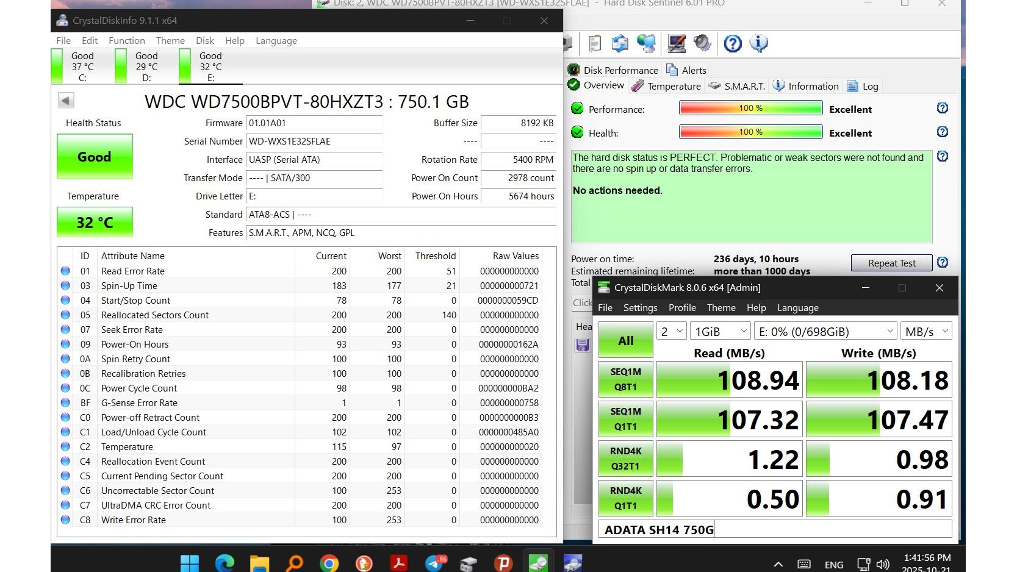Click help icon next to Repeat Test
The image size is (1017, 572).
point(942,262)
